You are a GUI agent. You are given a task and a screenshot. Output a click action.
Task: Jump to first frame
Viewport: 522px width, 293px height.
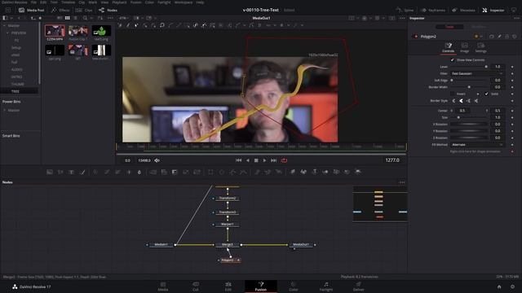239,160
